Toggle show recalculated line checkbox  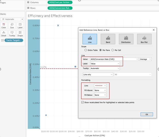(x=82, y=102)
